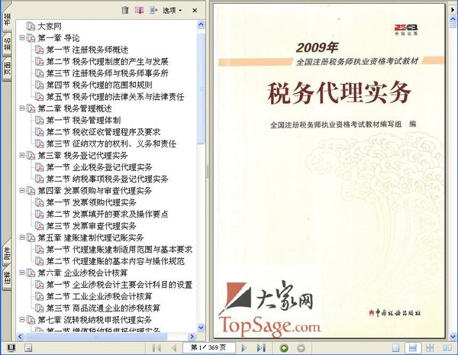Open the 选项 options dropdown
Screen dimensions: 458x355
click(172, 11)
